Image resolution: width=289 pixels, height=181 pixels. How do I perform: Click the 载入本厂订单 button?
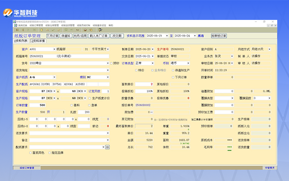coord(99,35)
